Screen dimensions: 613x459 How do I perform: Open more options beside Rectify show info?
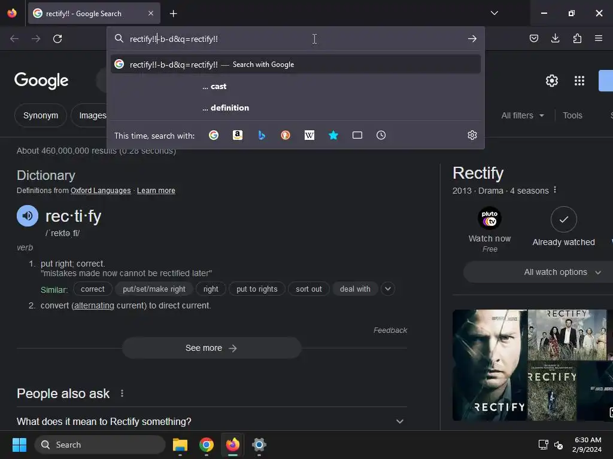(555, 190)
